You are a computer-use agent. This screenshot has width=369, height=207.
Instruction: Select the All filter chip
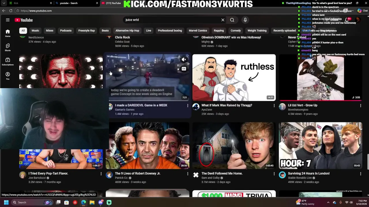click(x=23, y=30)
